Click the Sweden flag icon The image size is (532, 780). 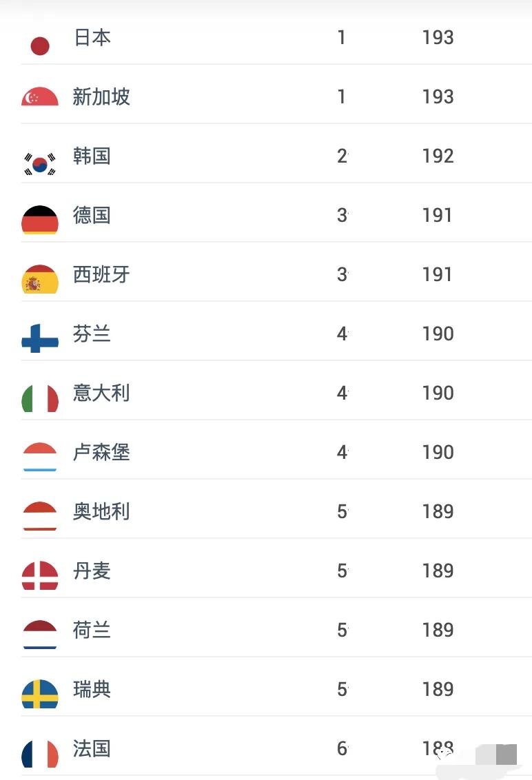click(x=40, y=689)
